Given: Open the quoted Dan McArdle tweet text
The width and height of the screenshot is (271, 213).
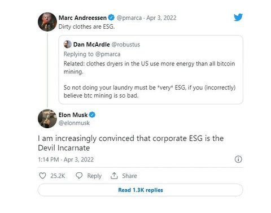Looking at the screenshot, I should click(150, 80).
